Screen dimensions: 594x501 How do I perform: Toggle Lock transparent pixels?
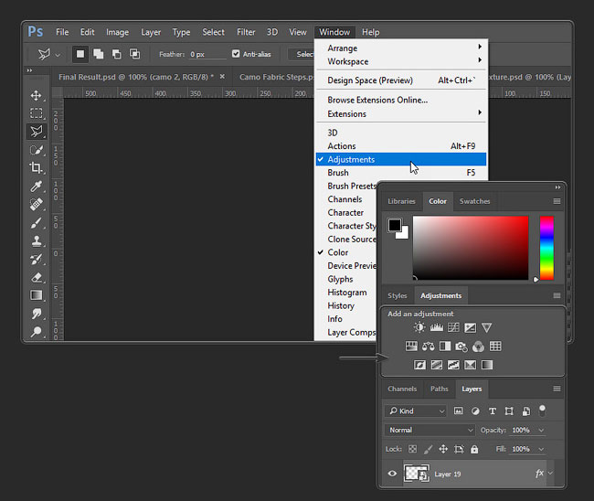coord(412,449)
